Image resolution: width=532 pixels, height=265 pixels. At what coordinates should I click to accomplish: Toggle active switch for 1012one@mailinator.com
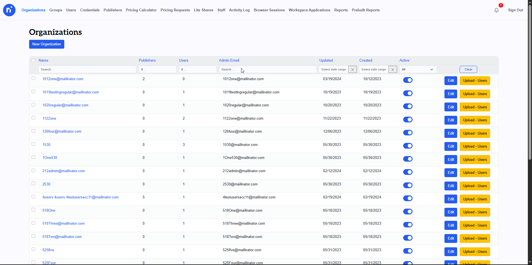tap(408, 80)
